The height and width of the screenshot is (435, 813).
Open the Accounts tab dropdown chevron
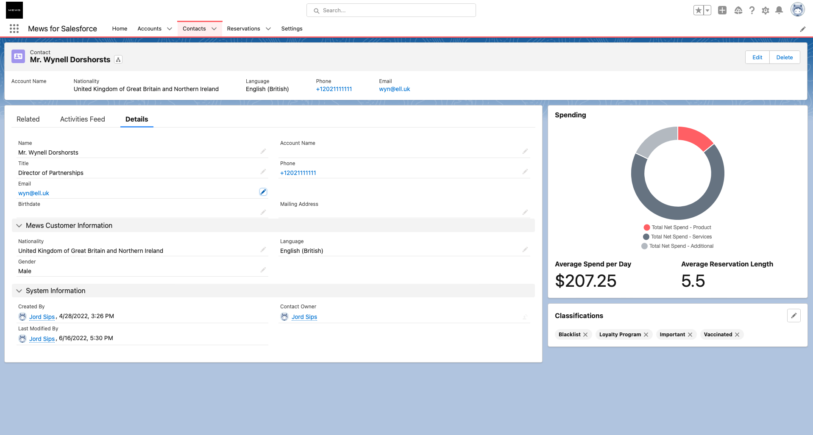pos(170,29)
